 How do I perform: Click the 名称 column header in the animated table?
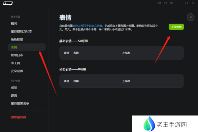76,81
